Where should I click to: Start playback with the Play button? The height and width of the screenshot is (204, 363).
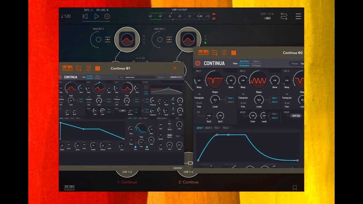[x=96, y=16]
